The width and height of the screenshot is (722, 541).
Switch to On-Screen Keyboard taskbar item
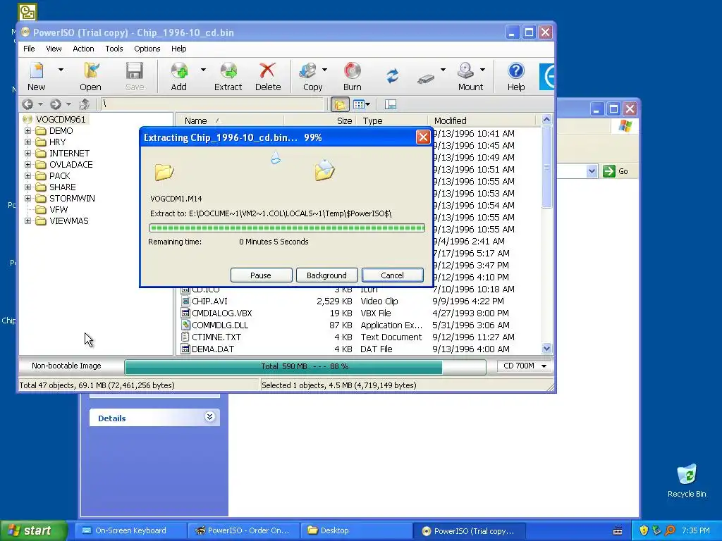pos(130,530)
